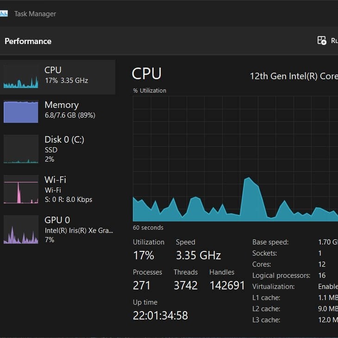Click the GPU 0 mini graph thumbnail
The width and height of the screenshot is (338, 338).
(x=21, y=230)
